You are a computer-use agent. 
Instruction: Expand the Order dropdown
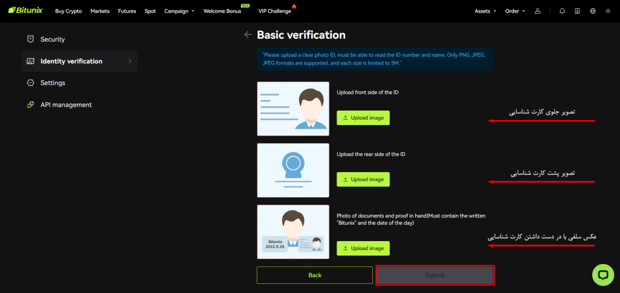pos(515,11)
